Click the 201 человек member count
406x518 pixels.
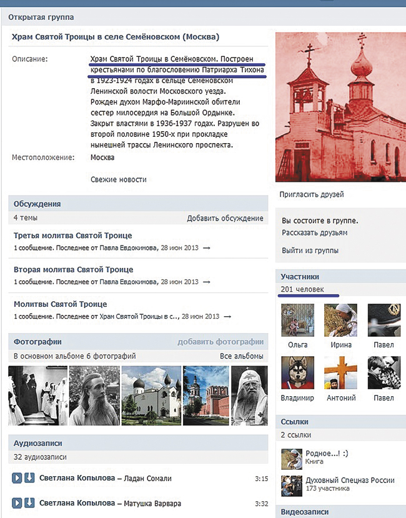[302, 289]
